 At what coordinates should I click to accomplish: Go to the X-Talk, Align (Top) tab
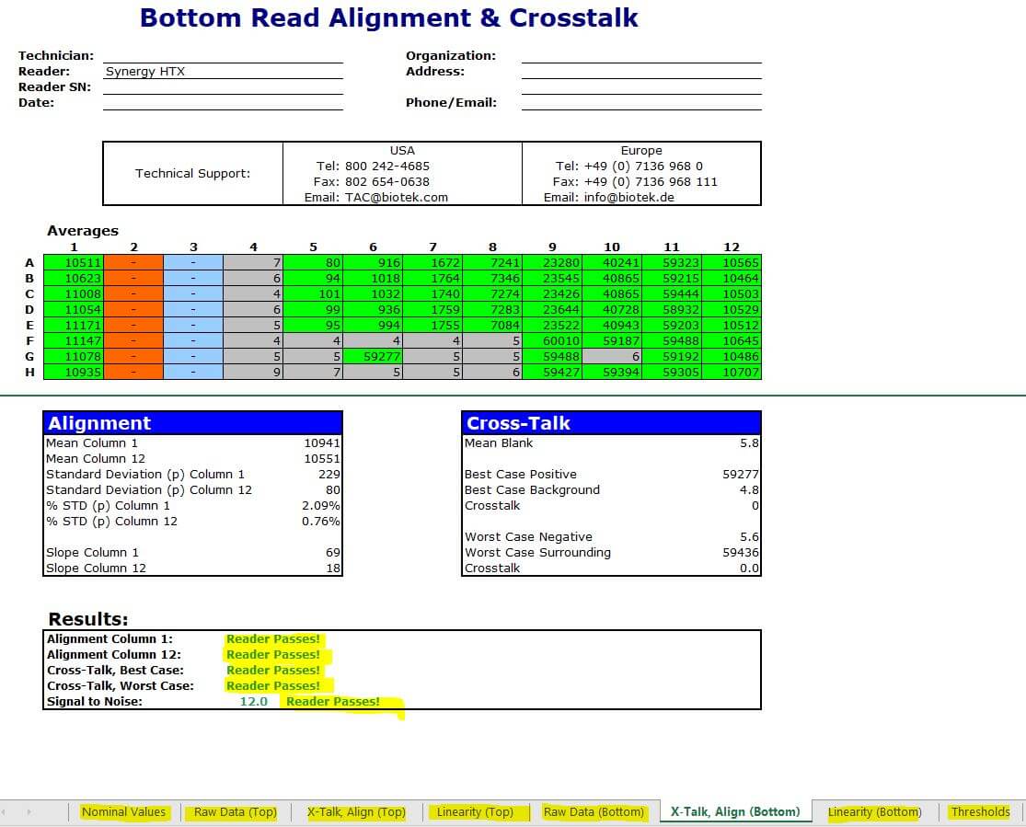coord(356,812)
